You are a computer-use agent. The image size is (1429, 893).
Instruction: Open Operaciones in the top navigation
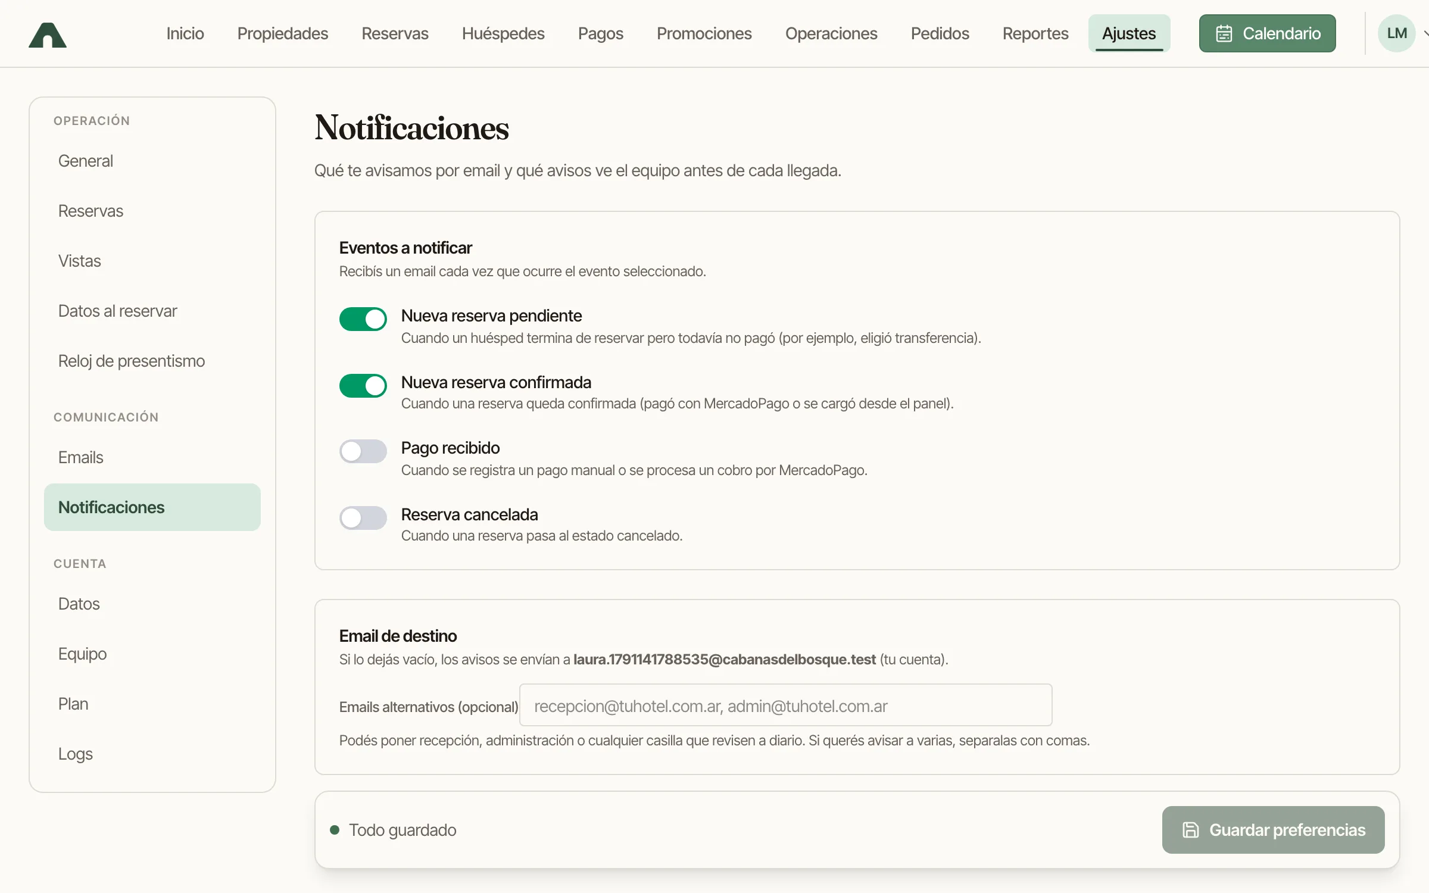pyautogui.click(x=831, y=33)
